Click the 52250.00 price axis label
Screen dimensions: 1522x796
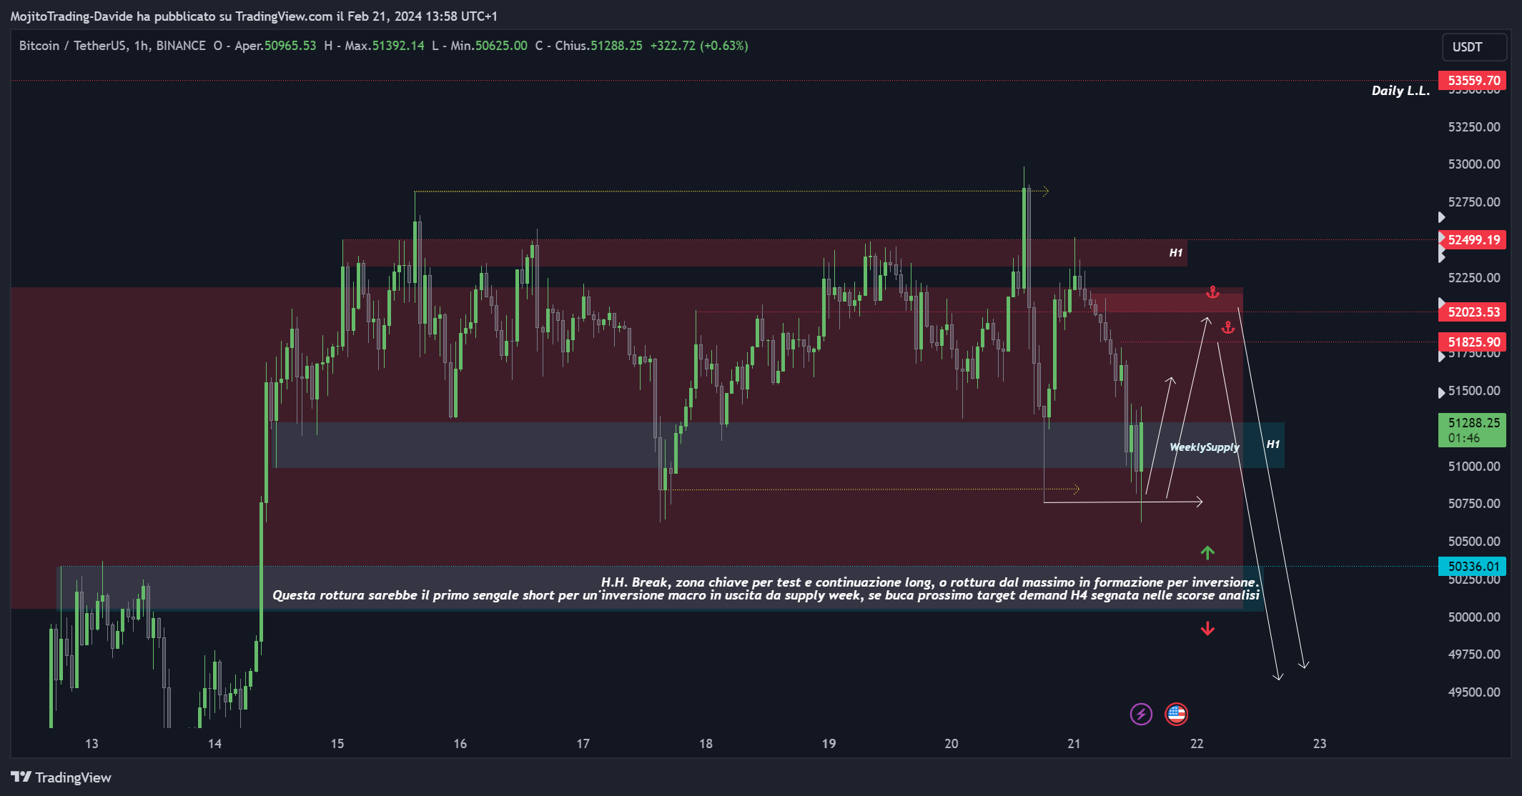(x=1474, y=278)
